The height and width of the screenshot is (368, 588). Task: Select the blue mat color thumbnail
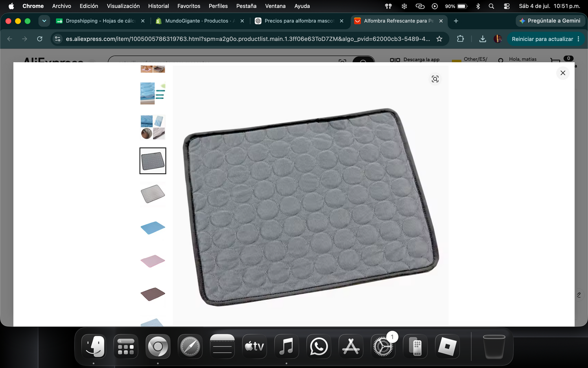(x=153, y=228)
